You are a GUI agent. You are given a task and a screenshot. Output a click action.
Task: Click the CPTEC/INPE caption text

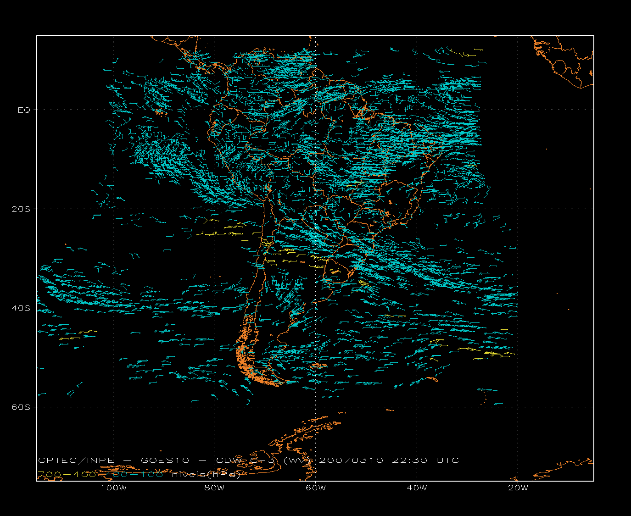[x=77, y=461]
